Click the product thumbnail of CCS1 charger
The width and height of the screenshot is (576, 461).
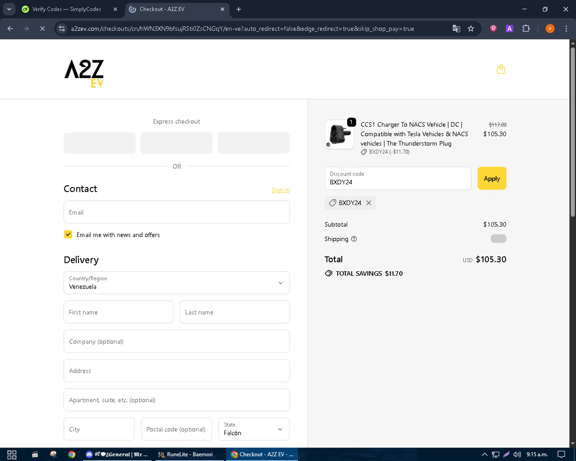click(x=339, y=134)
